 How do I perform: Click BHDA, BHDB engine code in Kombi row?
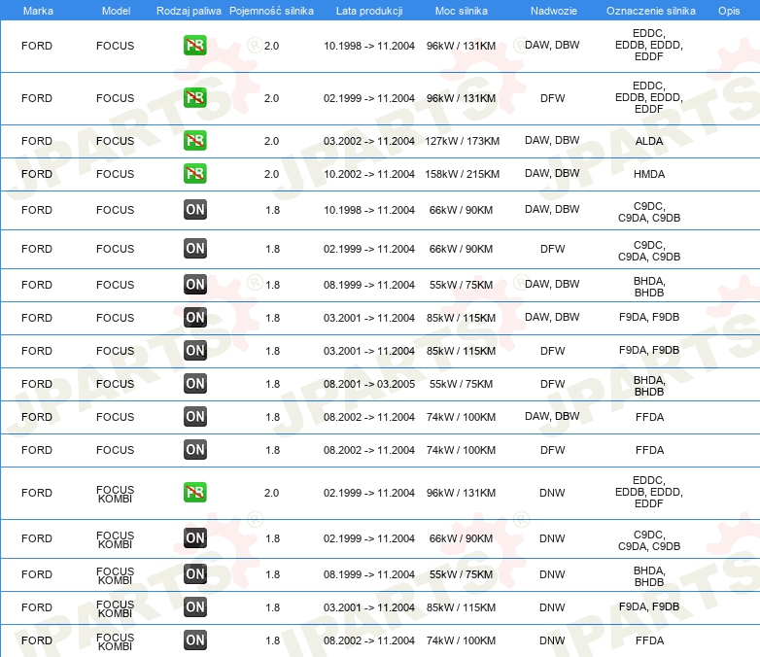[649, 576]
